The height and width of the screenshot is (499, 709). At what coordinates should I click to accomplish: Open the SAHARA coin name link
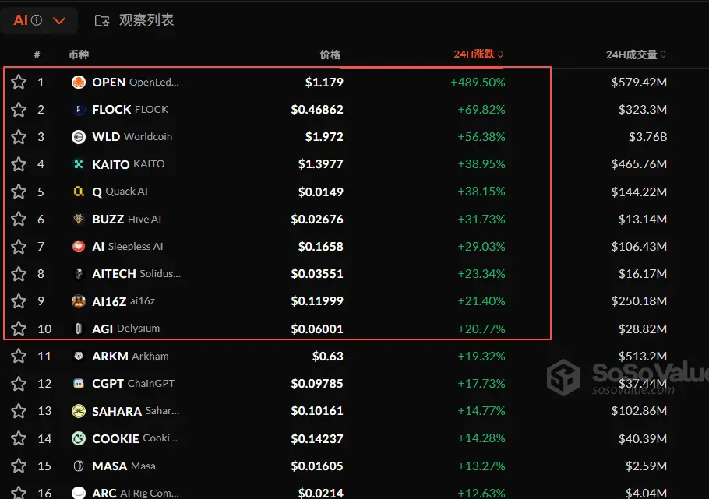(x=136, y=411)
